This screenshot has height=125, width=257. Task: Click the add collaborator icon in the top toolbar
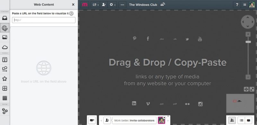coord(103,5)
